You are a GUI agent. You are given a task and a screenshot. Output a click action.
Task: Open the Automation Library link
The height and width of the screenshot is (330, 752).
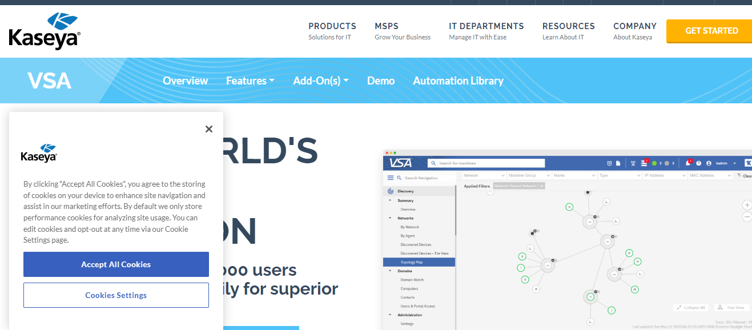(x=459, y=81)
